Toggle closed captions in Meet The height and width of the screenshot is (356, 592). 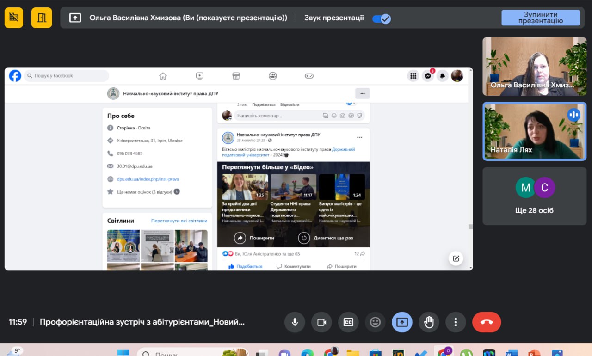click(x=349, y=322)
